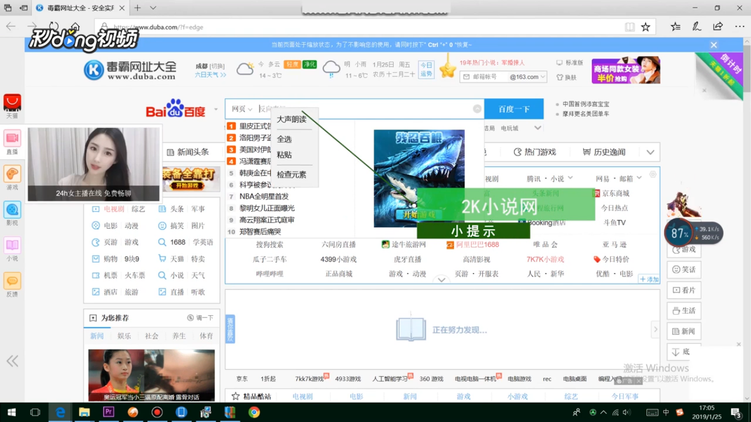This screenshot has width=751, height=422.
Task: Open the 商场同款女装 ad banner
Action: pos(626,71)
